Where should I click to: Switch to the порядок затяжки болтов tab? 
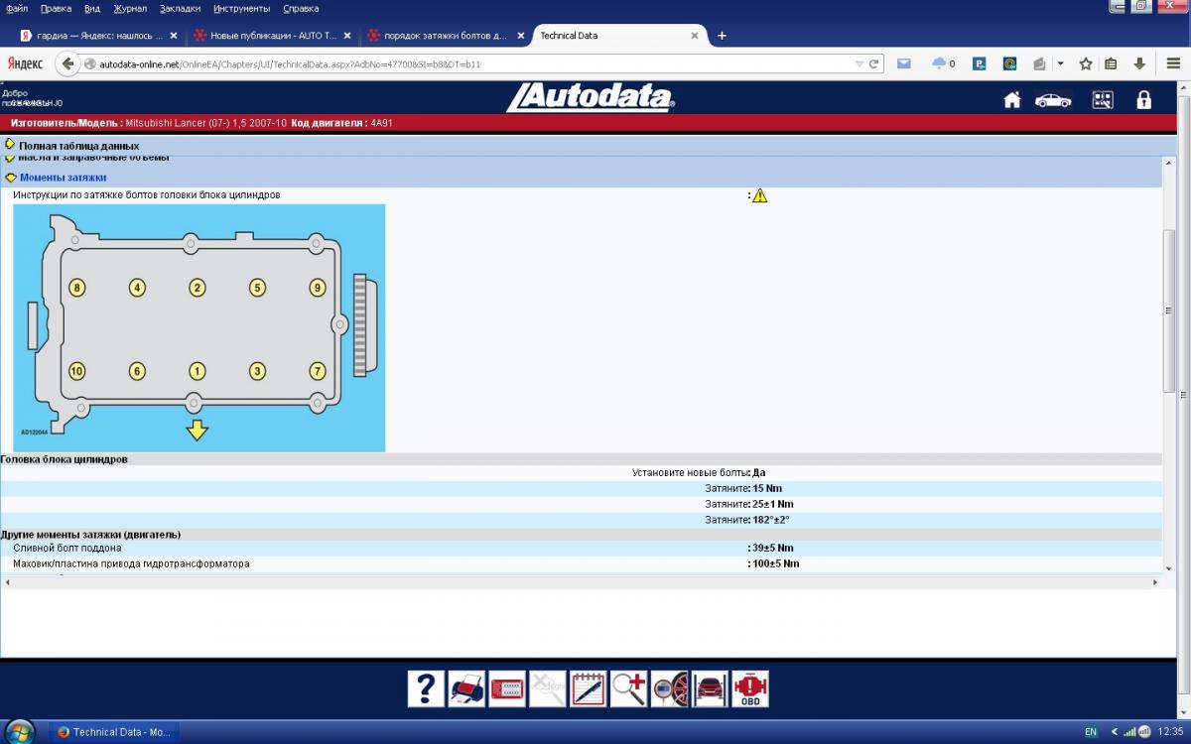[x=445, y=36]
